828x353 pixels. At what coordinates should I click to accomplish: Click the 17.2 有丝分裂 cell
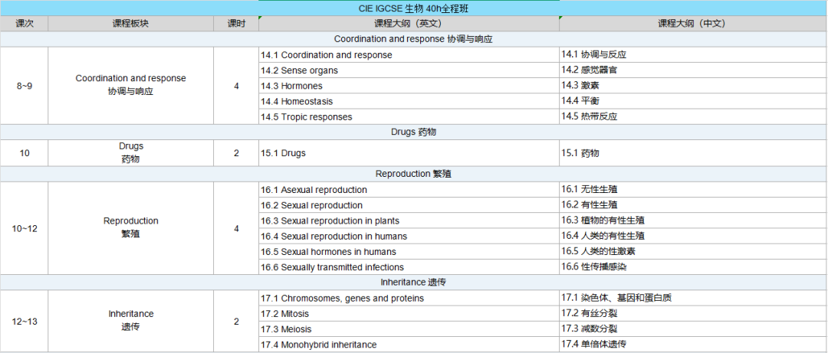[692, 313]
